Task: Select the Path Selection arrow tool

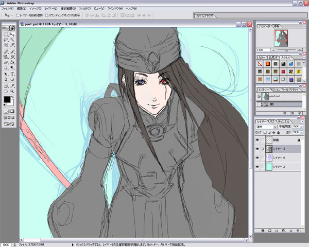Action: (6, 74)
